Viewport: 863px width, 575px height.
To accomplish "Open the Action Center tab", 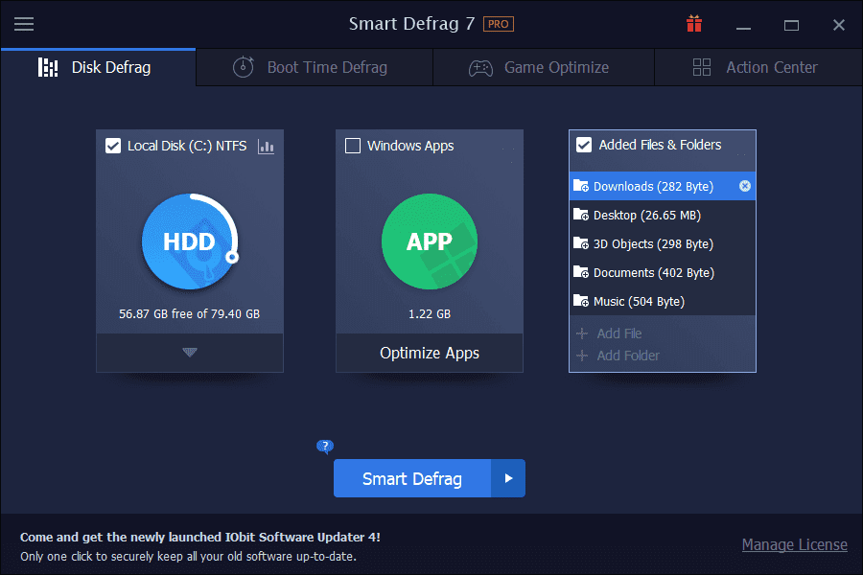I will (758, 68).
